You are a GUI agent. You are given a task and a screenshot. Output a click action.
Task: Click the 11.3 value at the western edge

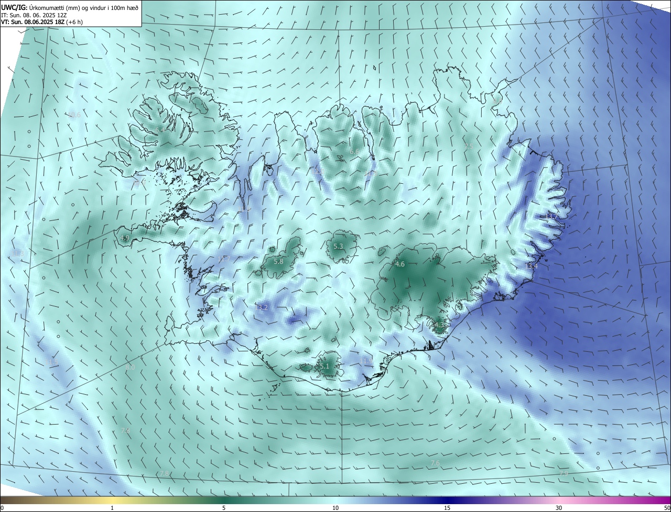point(17,253)
